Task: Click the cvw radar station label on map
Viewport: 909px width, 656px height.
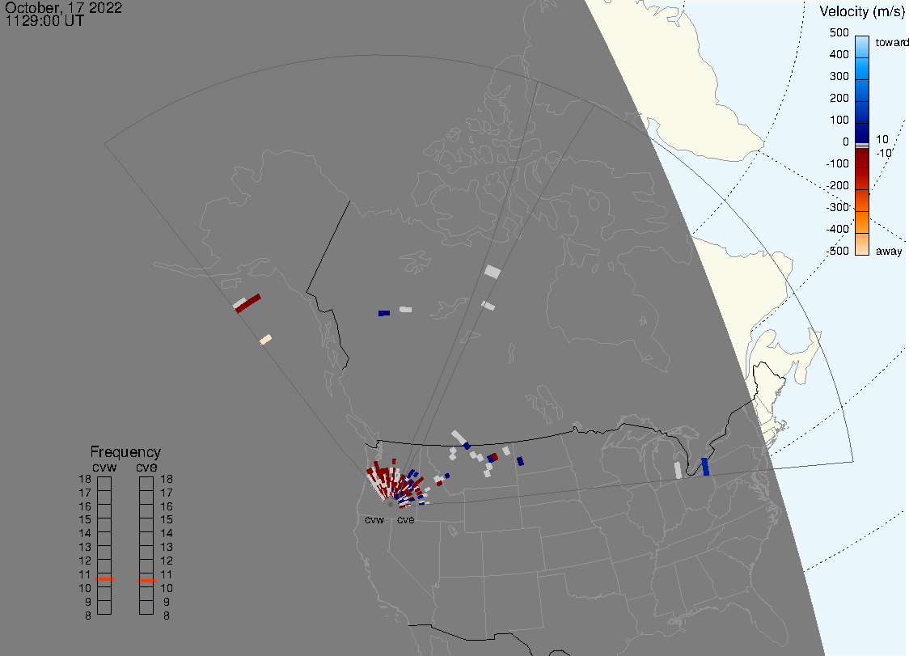Action: point(374,519)
